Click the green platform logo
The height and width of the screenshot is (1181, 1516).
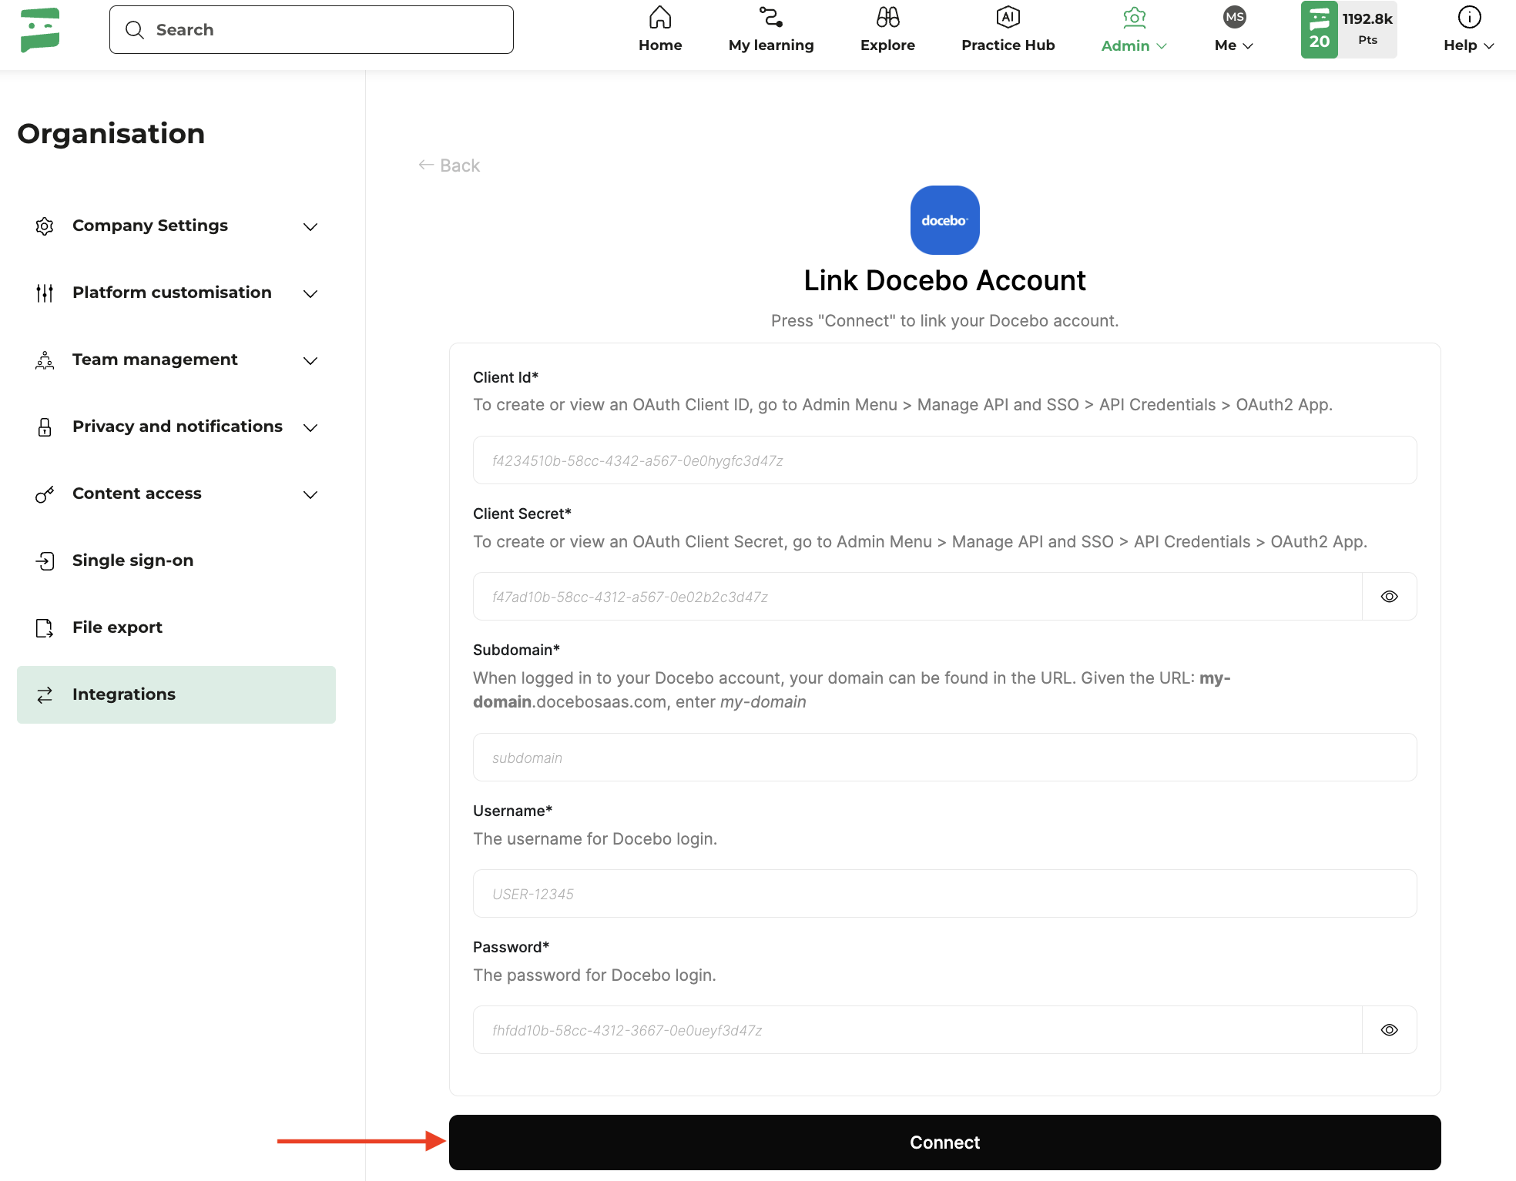[40, 30]
